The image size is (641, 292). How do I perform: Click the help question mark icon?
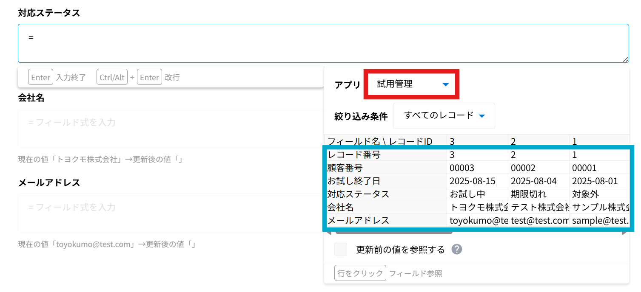[x=457, y=250]
